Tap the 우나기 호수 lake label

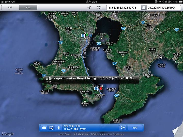click(100, 96)
